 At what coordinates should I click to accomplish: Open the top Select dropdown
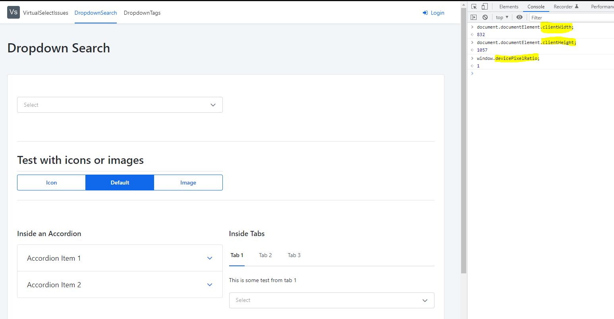click(120, 104)
